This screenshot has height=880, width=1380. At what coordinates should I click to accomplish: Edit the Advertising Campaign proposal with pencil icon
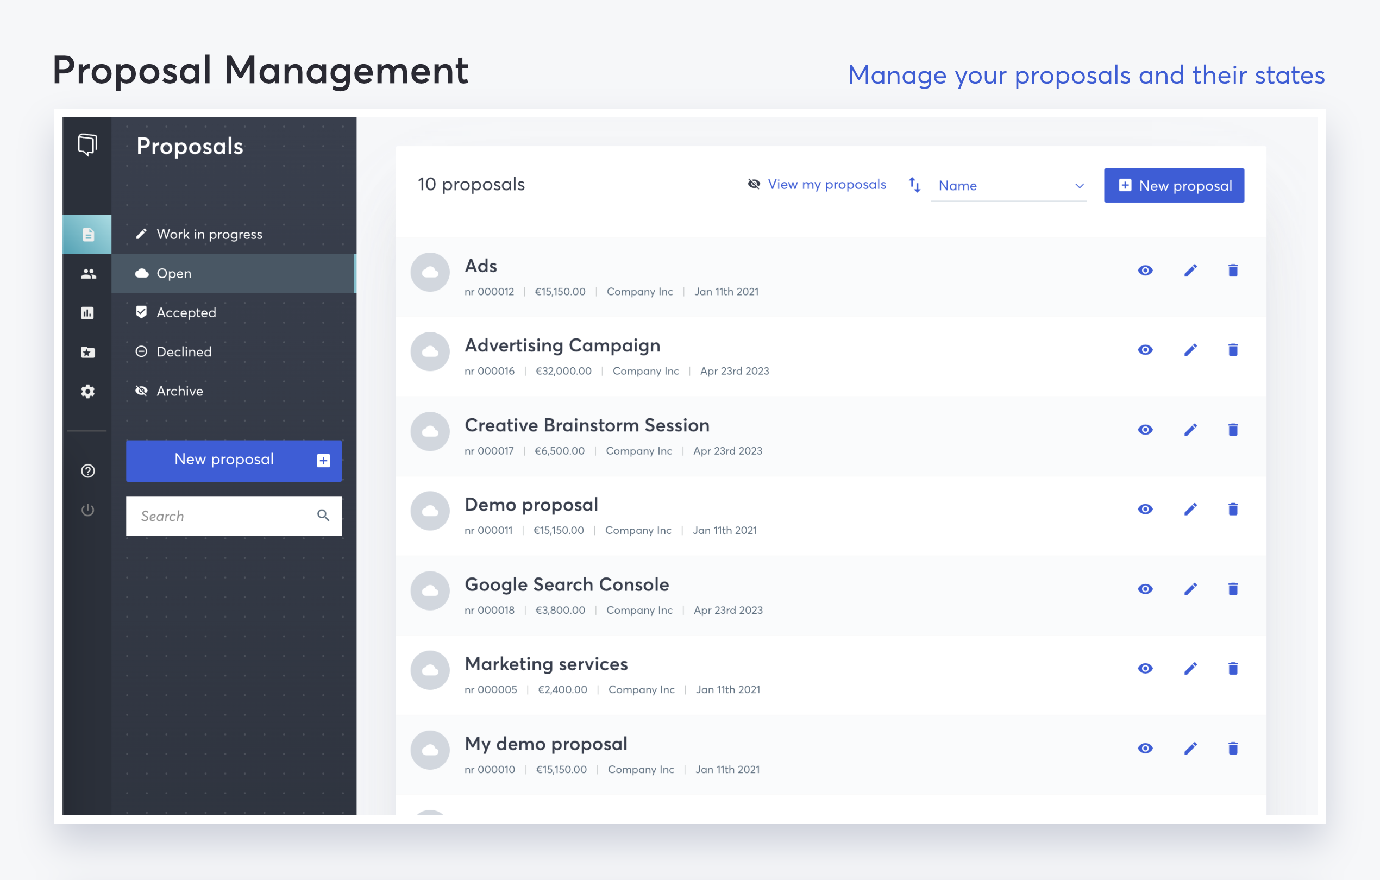click(1190, 350)
